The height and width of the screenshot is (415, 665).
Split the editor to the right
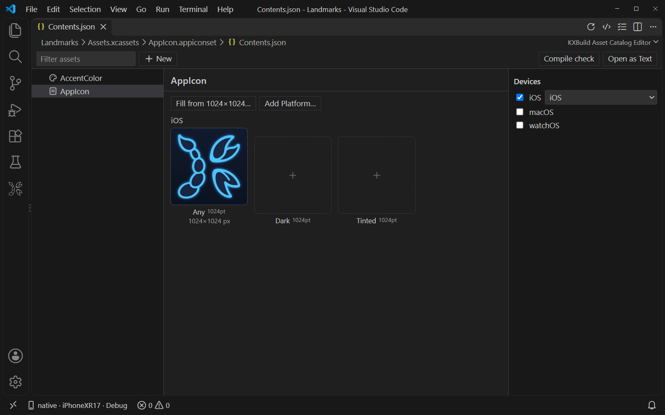point(638,27)
